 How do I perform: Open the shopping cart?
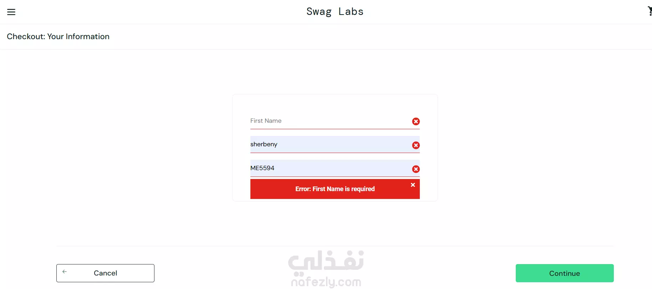(x=650, y=11)
